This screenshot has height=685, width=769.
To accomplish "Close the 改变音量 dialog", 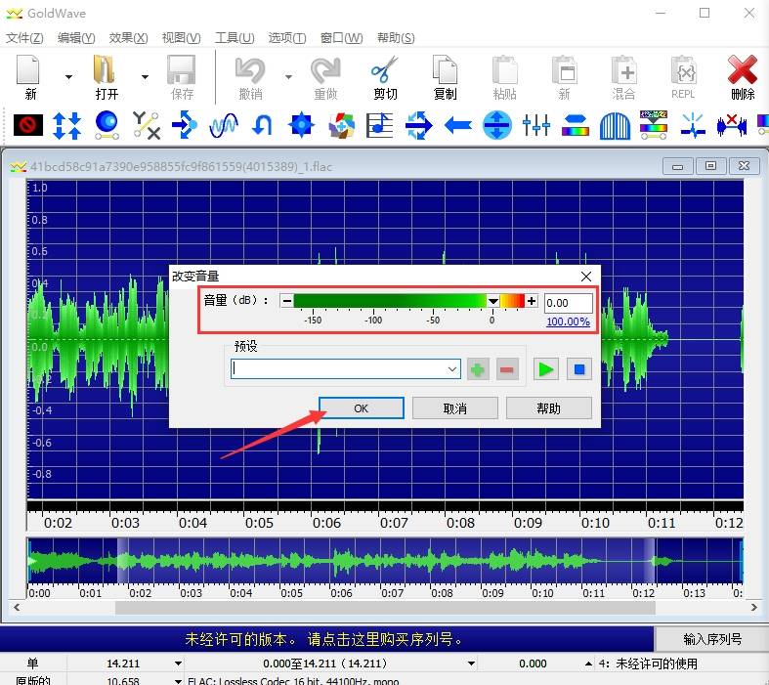I will (586, 277).
